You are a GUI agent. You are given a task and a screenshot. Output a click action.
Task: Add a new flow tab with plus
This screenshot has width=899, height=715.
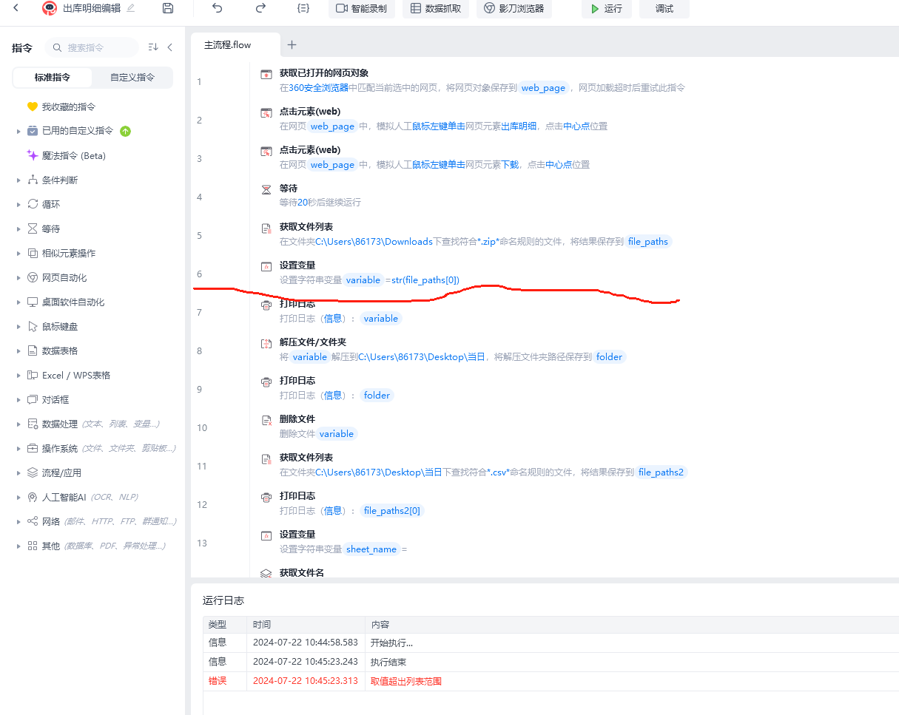point(292,44)
